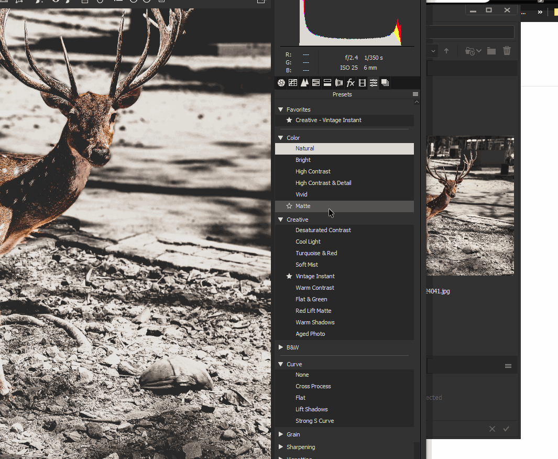
Task: Apply the Soft Mist preset
Action: [x=344, y=265]
